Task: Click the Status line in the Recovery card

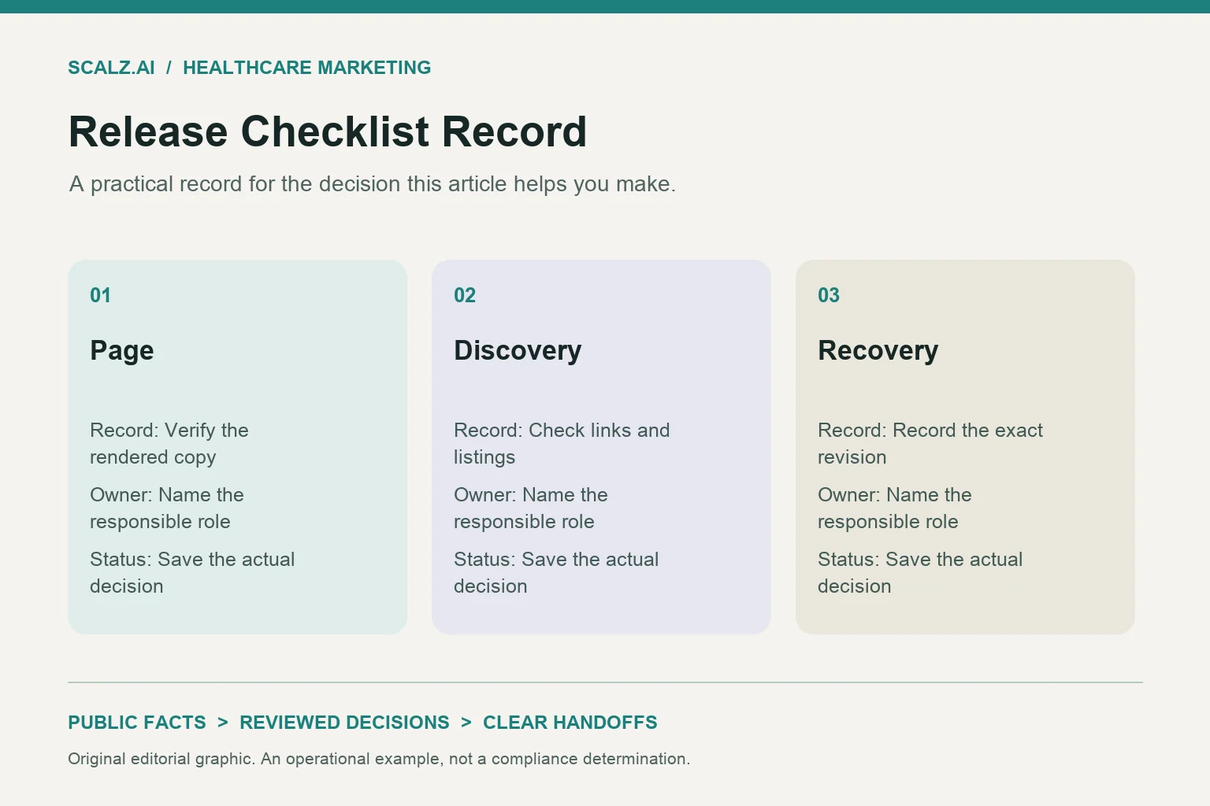Action: [x=920, y=573]
